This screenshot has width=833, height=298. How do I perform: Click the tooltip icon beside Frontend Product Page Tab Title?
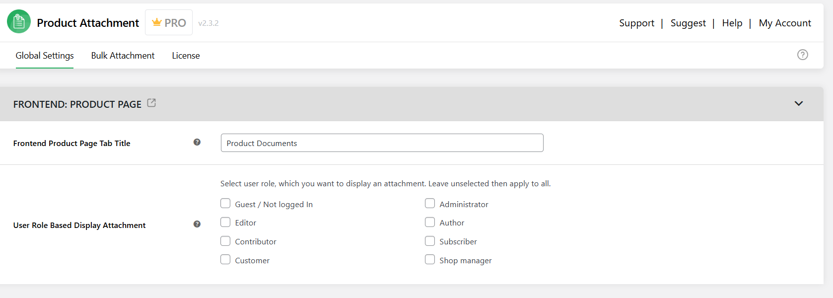[197, 142]
